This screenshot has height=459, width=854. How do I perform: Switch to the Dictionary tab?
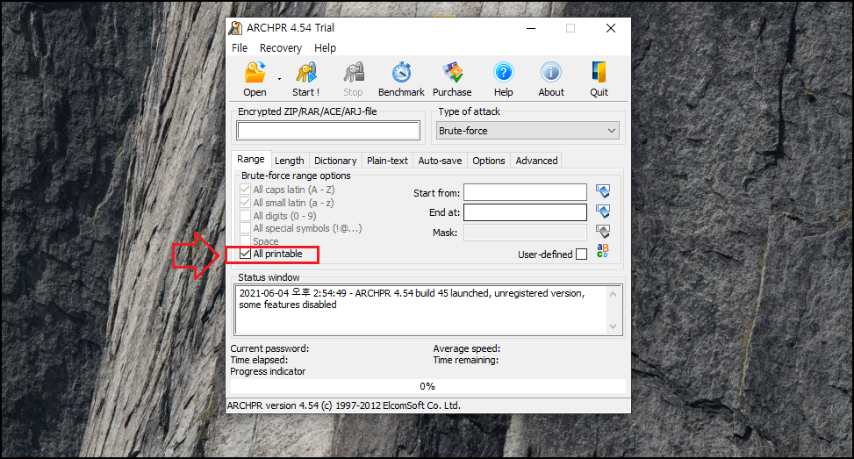[335, 161]
